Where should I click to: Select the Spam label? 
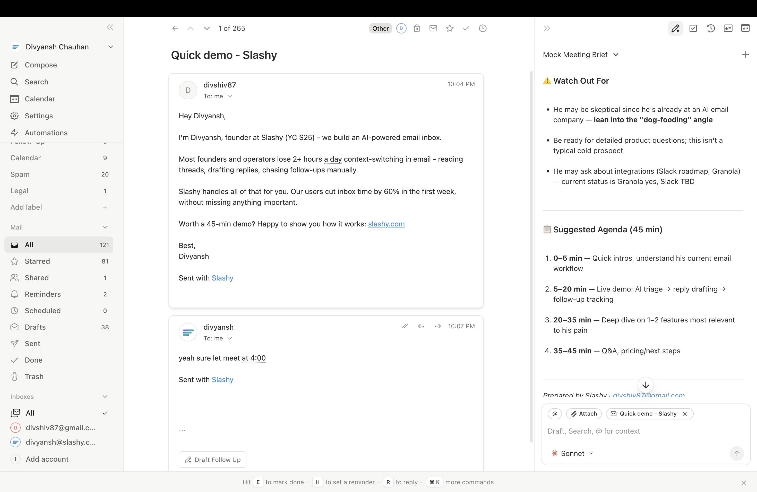coord(59,174)
